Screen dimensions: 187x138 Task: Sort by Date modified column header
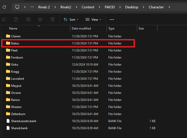(x=81, y=29)
